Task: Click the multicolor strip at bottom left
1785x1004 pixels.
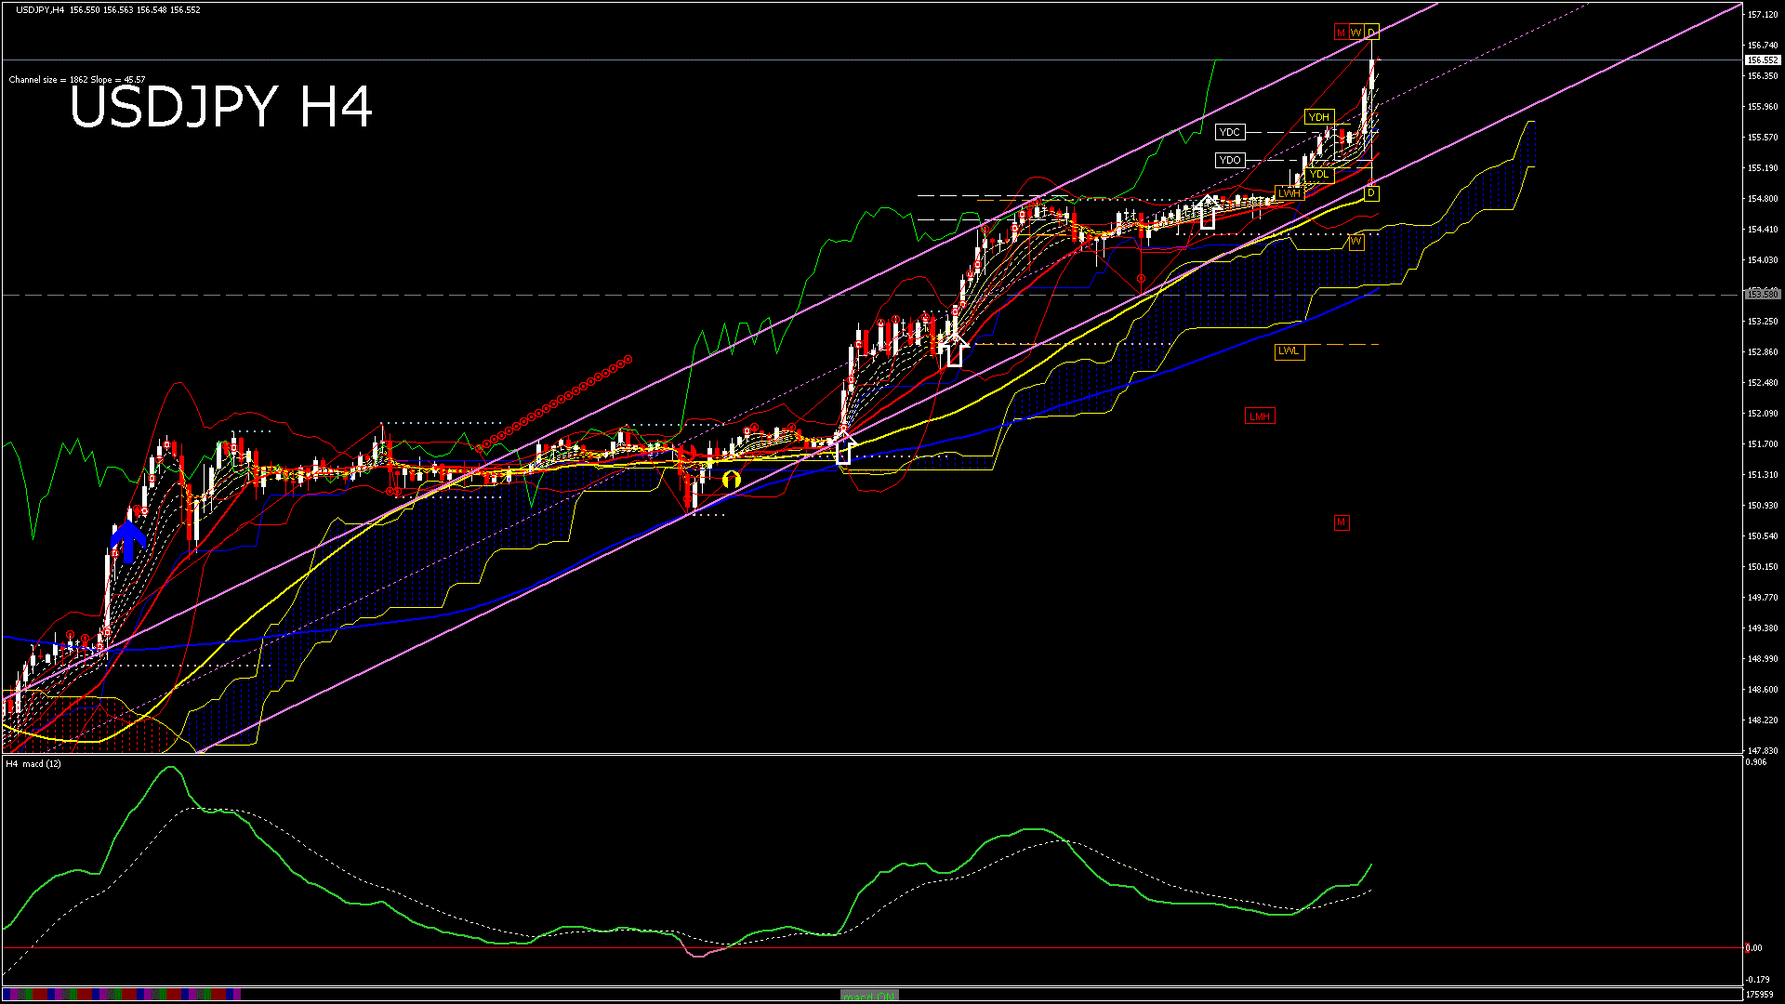Action: pos(121,995)
